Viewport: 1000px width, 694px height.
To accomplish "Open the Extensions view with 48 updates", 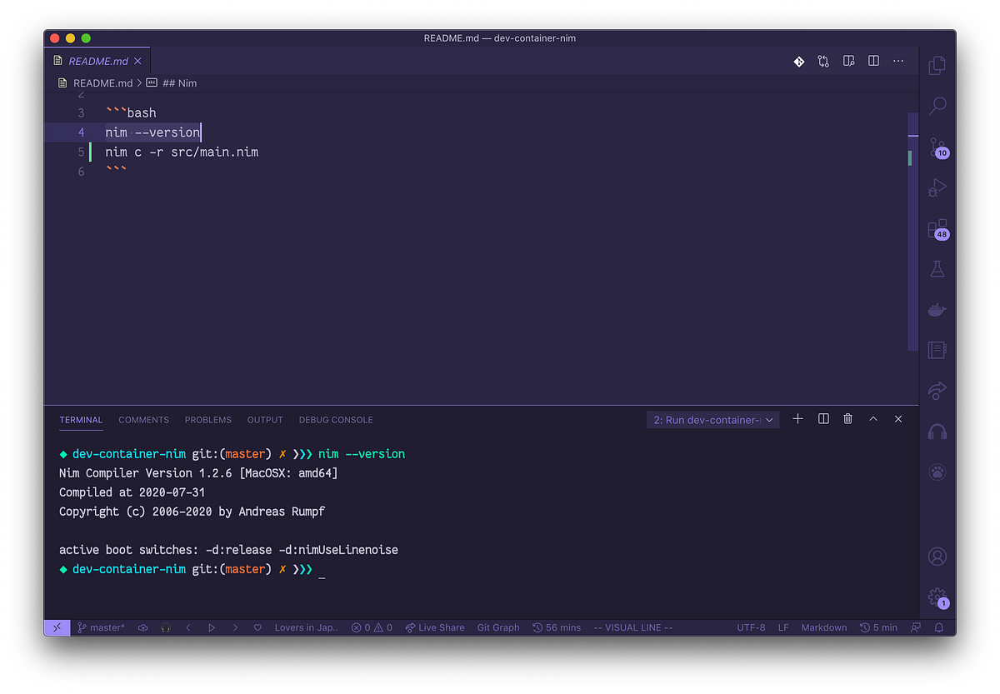I will coord(937,228).
